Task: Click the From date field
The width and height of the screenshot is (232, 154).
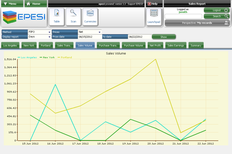Action: pos(90,37)
